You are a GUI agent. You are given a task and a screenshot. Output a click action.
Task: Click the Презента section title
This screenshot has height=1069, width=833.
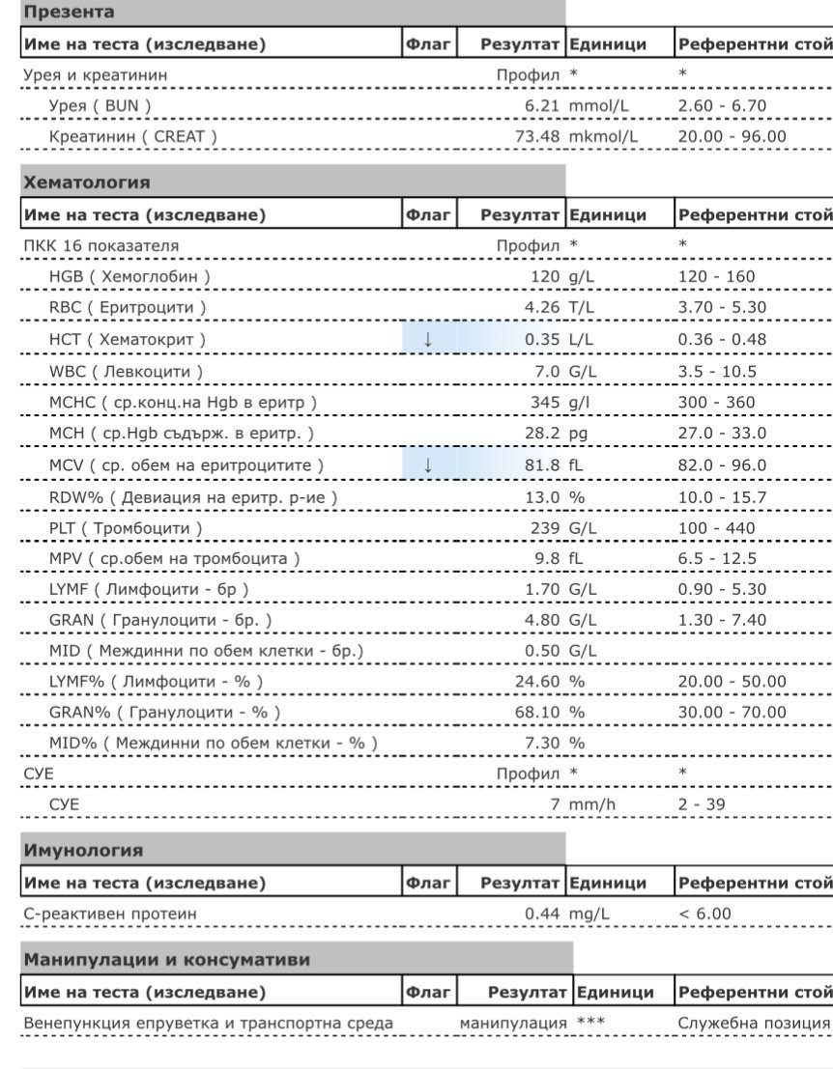point(69,13)
